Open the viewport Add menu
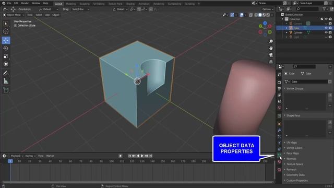The width and height of the screenshot is (334, 188). pos(47,15)
